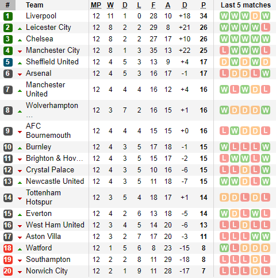Click Liverpool's green rank 1 badge
Screen dimensions: 276x278
(x=8, y=16)
